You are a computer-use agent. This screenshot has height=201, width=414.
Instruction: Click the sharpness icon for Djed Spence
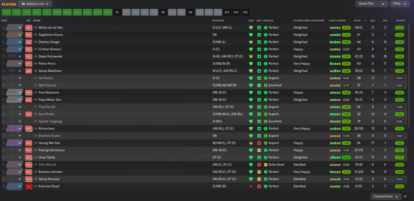point(259,85)
